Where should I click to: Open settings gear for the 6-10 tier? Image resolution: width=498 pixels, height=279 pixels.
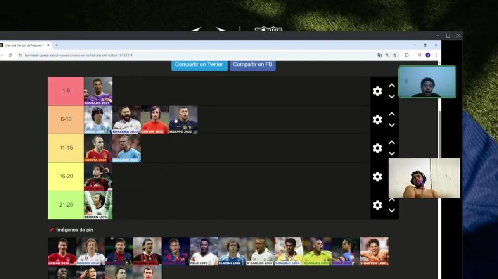click(x=377, y=120)
